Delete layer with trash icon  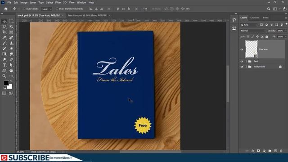point(281,151)
